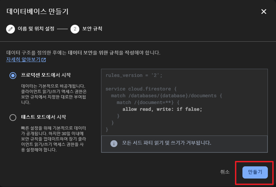Close the database creation dialog
276x187 pixels.
[263, 12]
